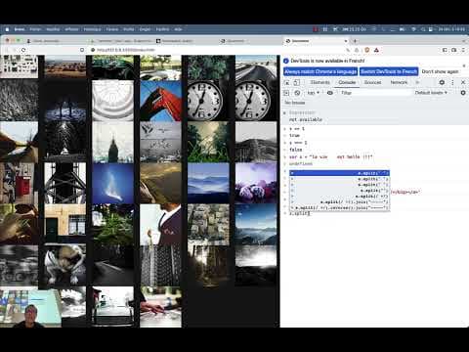Image resolution: width=469 pixels, height=352 pixels.
Task: Open console settings gear next to Default levels
Action: [x=463, y=93]
